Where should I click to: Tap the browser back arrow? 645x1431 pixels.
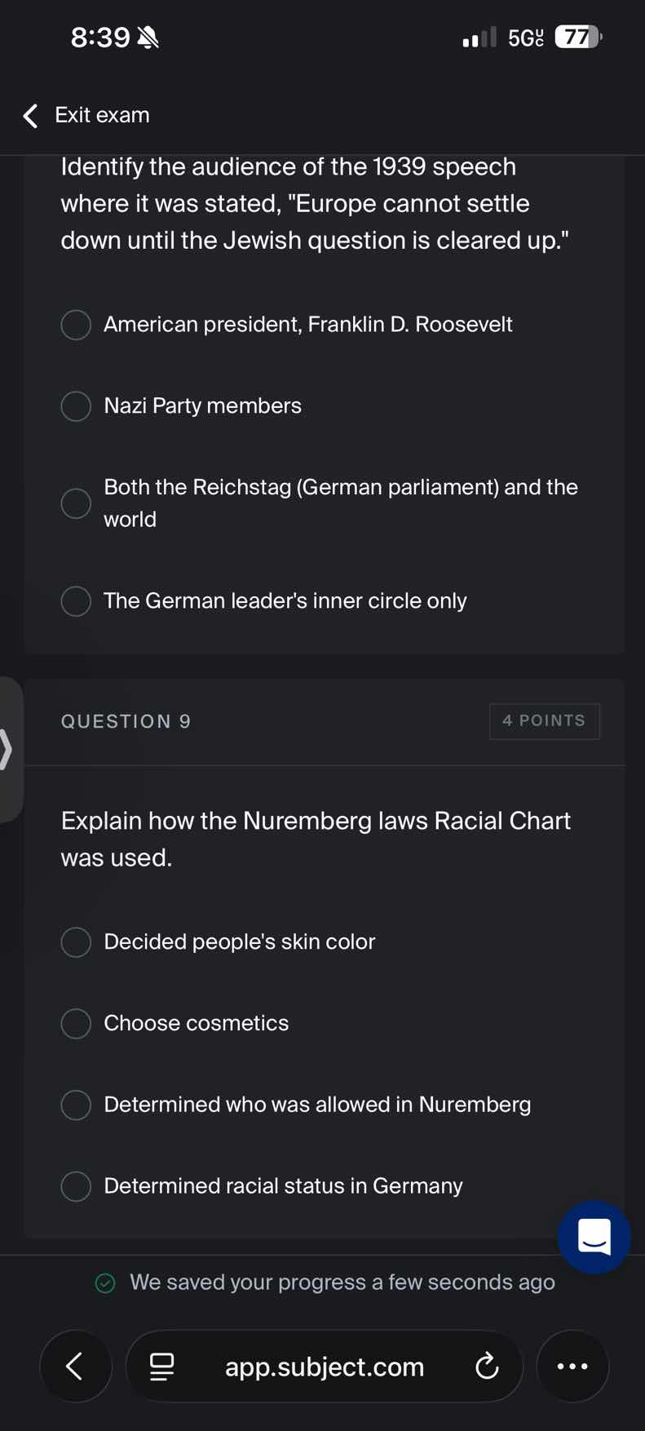pos(75,1367)
